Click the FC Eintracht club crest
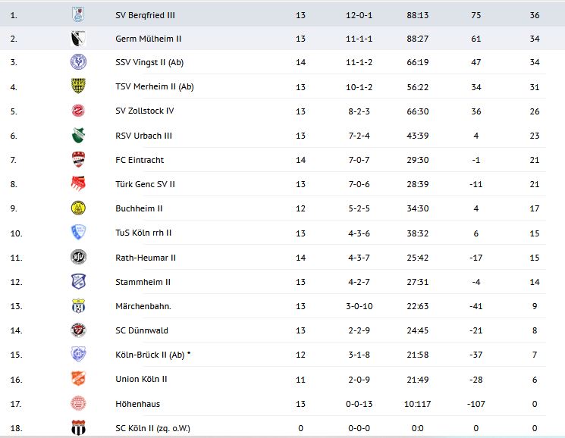This screenshot has height=438, width=565. coord(78,160)
